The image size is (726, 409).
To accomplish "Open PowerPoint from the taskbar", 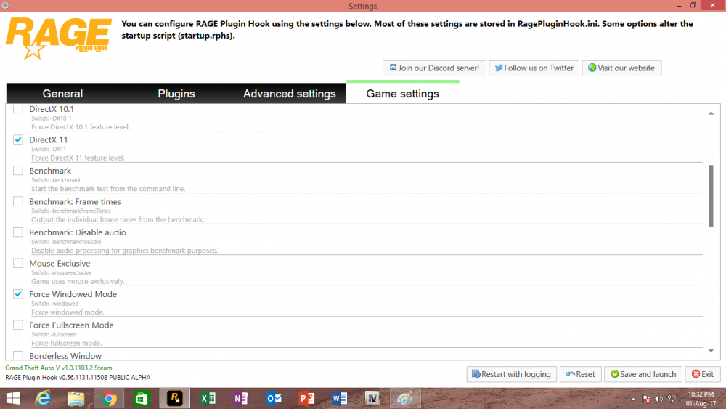I will tap(306, 398).
